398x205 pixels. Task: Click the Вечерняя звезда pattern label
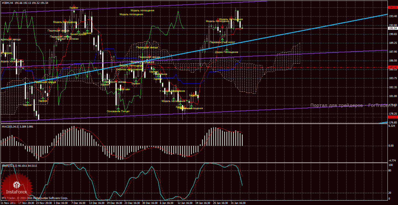[116, 82]
